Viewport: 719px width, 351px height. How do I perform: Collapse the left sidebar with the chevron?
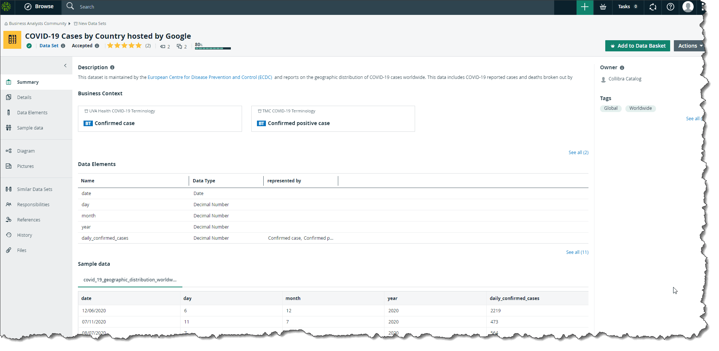tap(65, 66)
